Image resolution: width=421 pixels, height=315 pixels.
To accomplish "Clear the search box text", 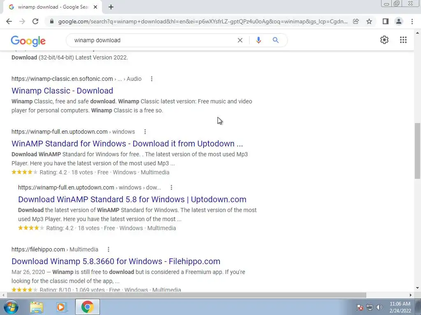I will [240, 40].
